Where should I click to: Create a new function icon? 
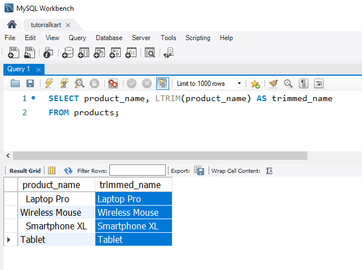[131, 53]
